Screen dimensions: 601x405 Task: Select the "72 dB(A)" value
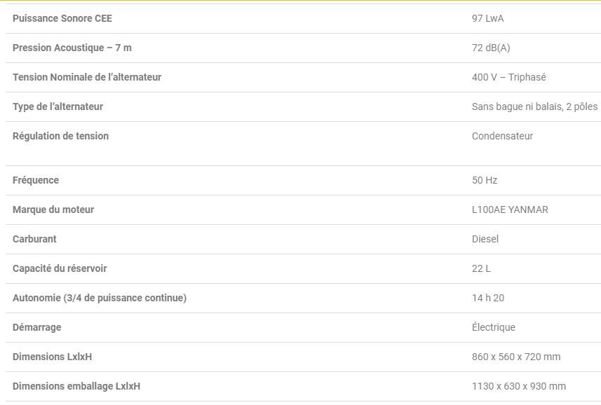coord(491,48)
